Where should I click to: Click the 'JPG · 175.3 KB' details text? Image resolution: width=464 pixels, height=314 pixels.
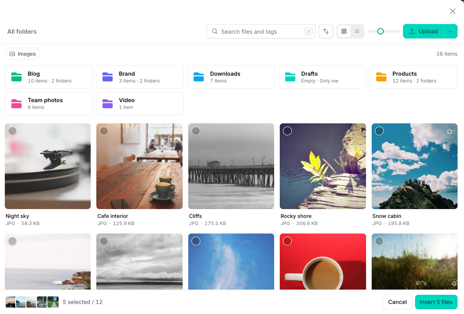tap(208, 223)
